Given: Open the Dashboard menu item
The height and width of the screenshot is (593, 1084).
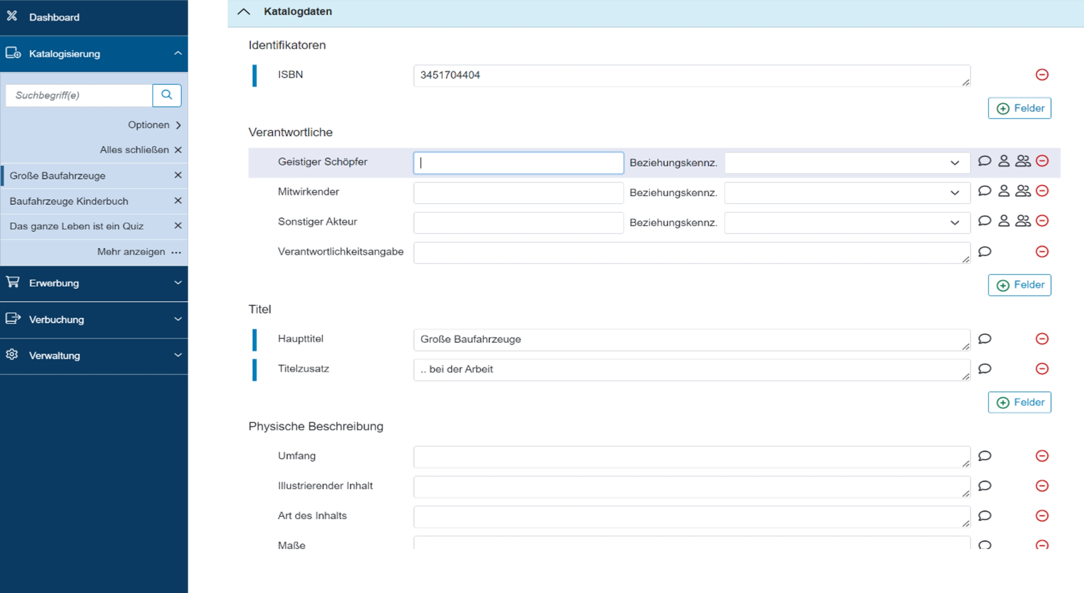Looking at the screenshot, I should point(54,17).
